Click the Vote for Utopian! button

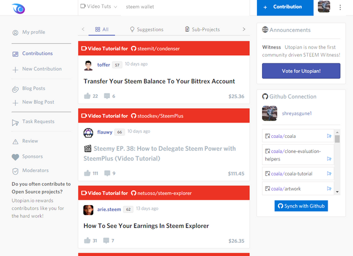pos(301,71)
